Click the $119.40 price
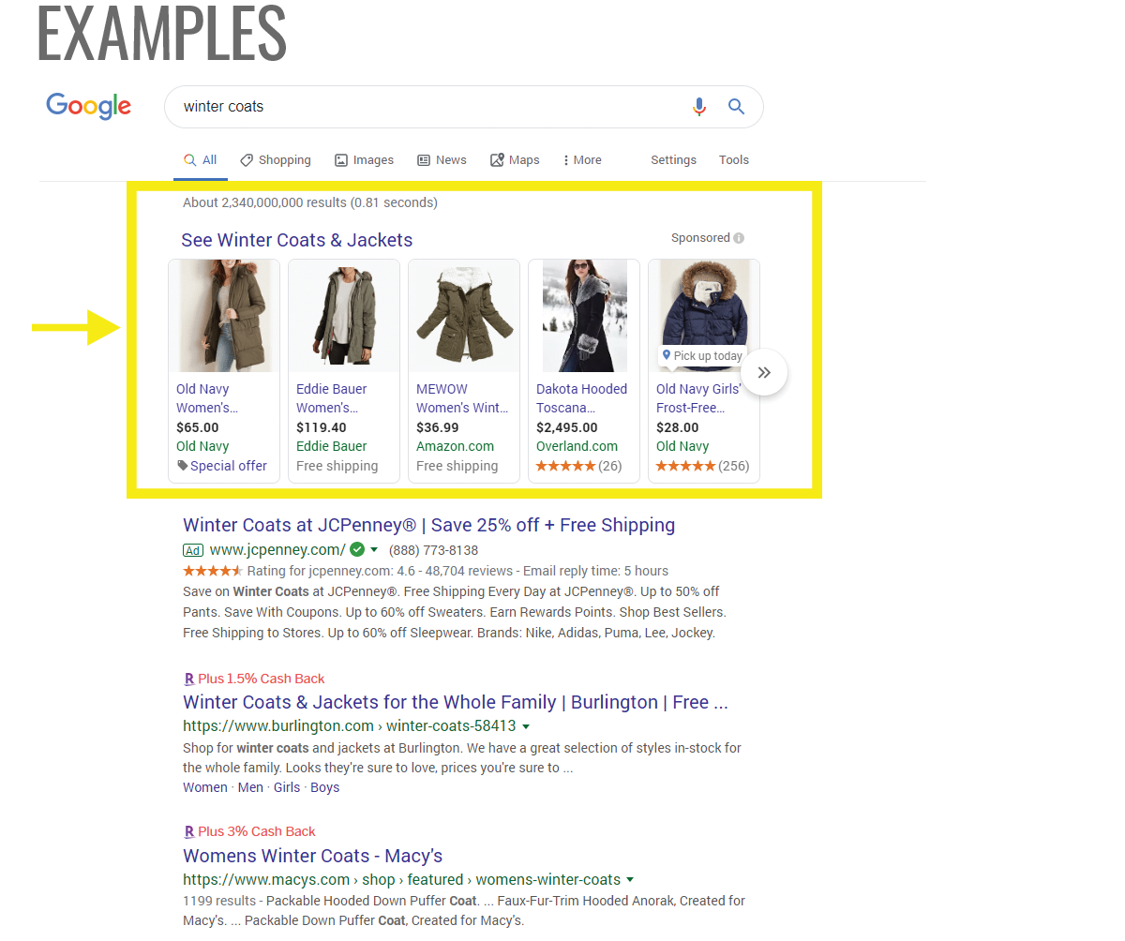1125x941 pixels. 322,427
